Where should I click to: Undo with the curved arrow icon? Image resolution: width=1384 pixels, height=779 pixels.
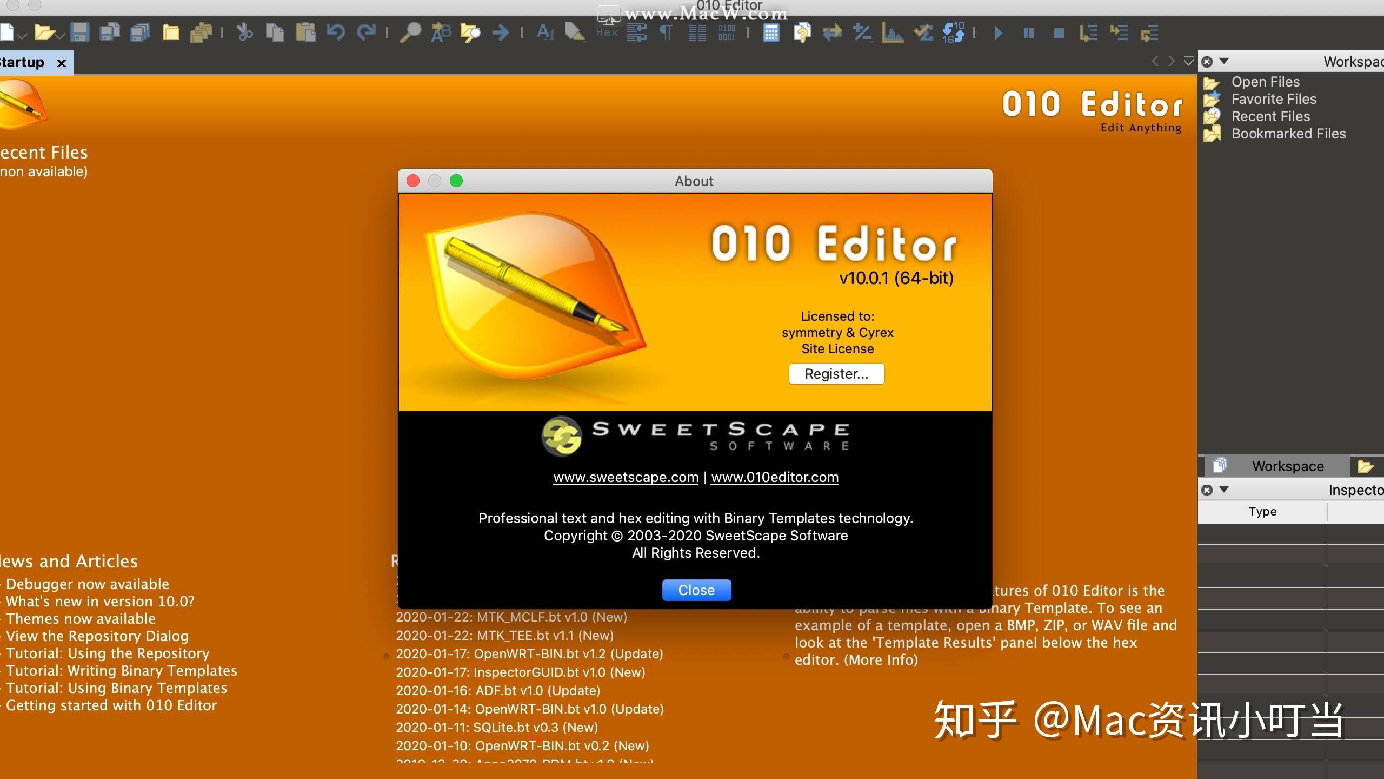click(336, 32)
